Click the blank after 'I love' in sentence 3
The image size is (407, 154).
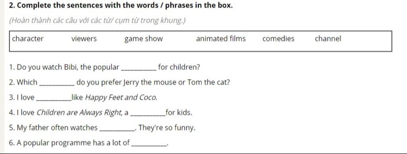point(54,99)
